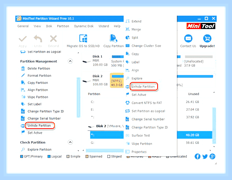
Task: Click the Upgrade shopping cart icon
Action: (207, 38)
